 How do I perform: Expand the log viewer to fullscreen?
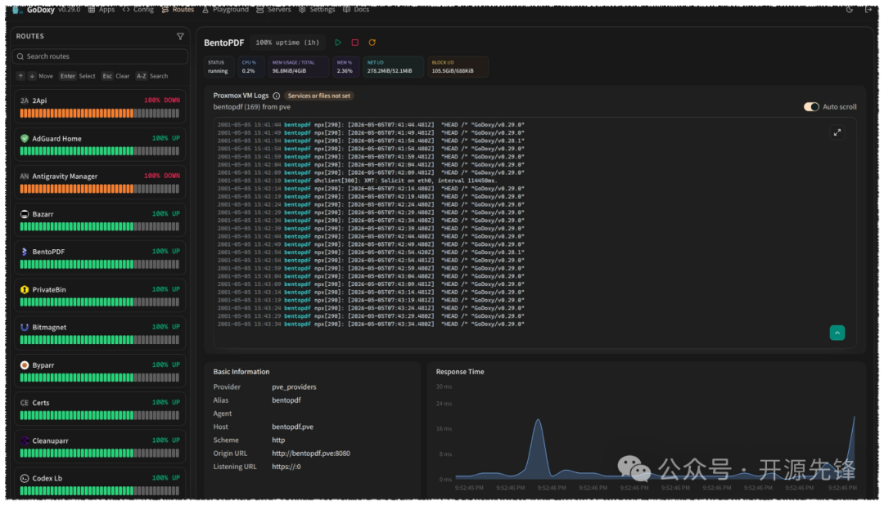coord(837,133)
